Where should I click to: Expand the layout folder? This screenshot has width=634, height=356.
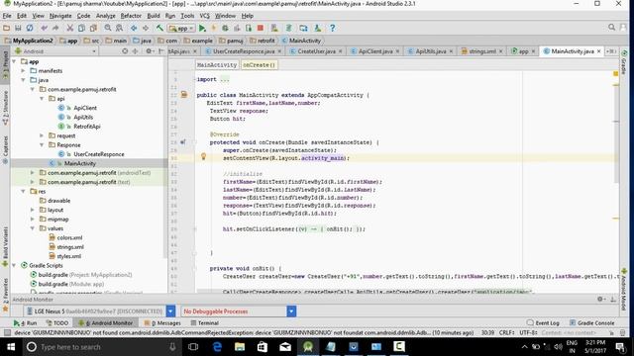[33, 210]
